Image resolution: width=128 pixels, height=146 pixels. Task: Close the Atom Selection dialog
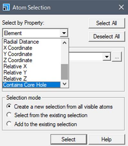pos(121,7)
